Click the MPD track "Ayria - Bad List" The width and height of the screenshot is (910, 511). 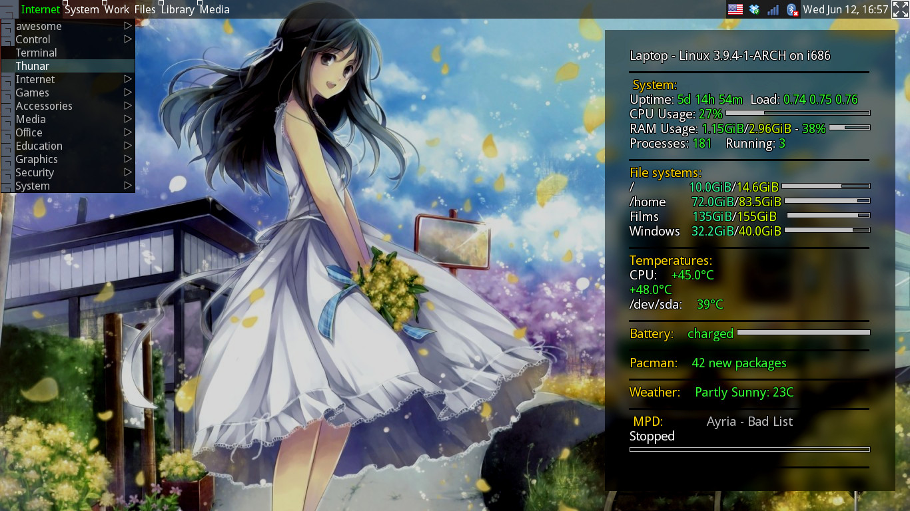[x=749, y=422]
